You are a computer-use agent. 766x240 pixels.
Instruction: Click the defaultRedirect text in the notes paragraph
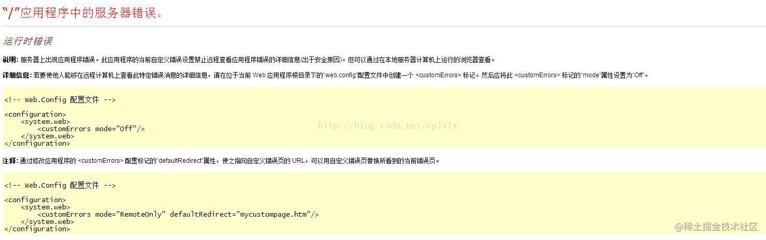coord(180,161)
